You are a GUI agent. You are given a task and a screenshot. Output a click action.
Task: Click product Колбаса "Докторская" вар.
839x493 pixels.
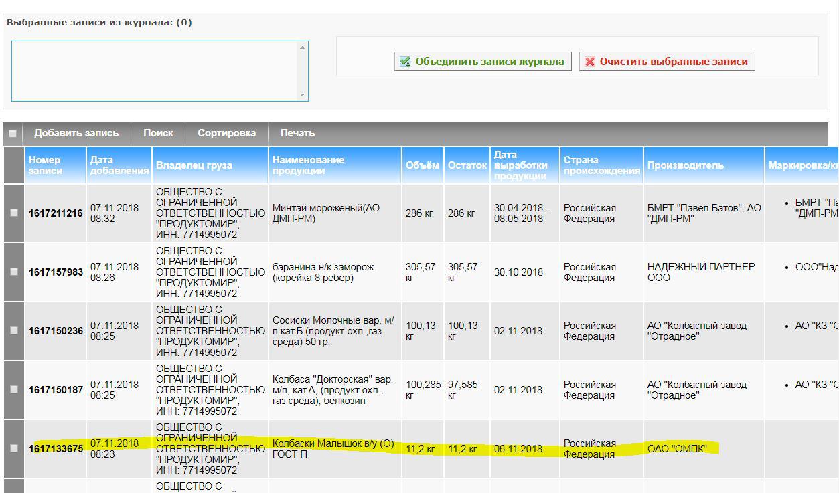[333, 390]
